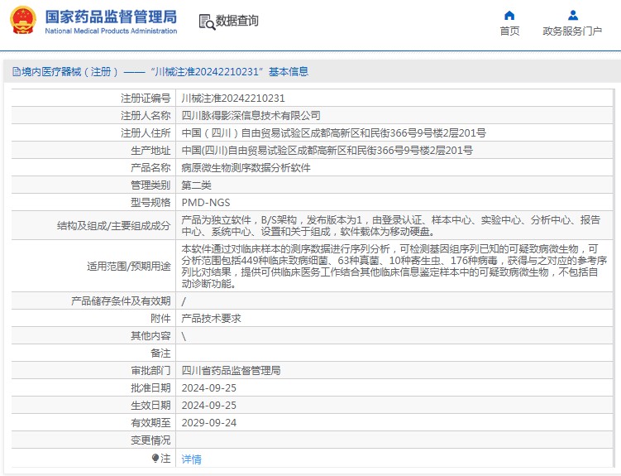The image size is (621, 476).
Task: Click the 产品技术要求 attachment value
Action: pyautogui.click(x=211, y=318)
